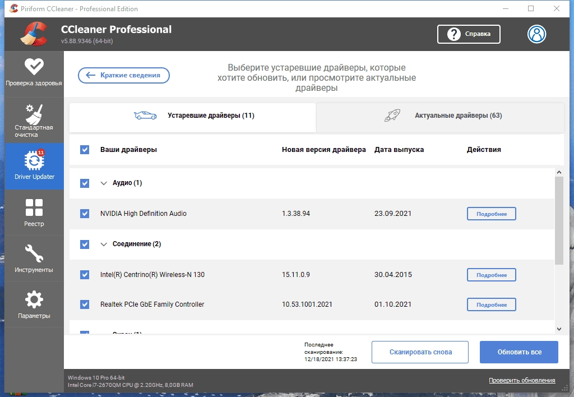This screenshot has height=397, width=574.
Task: Uncheck the Intel Centrino Wireless-N 130 driver
Action: point(85,275)
